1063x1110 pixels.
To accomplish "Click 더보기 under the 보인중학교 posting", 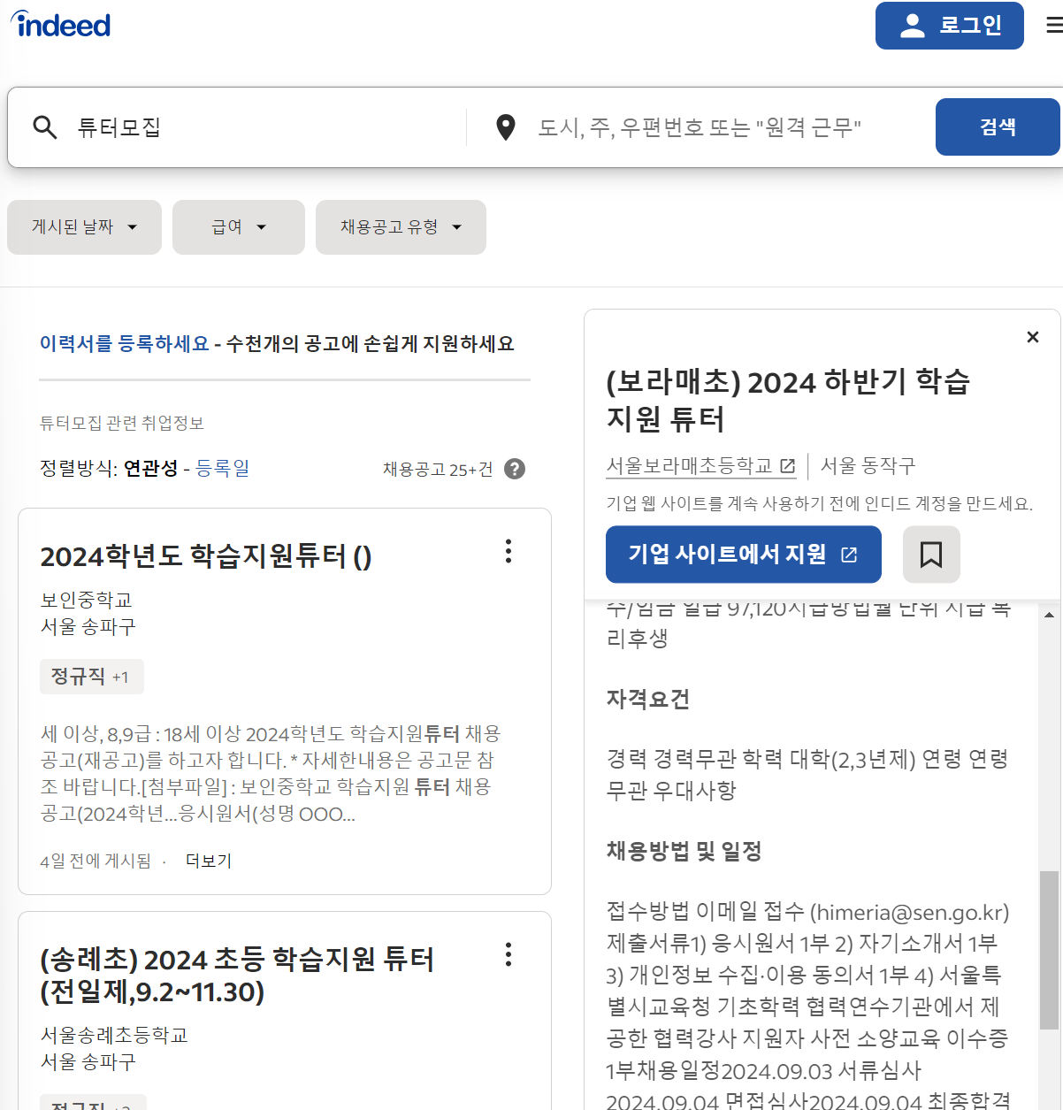I will click(209, 860).
